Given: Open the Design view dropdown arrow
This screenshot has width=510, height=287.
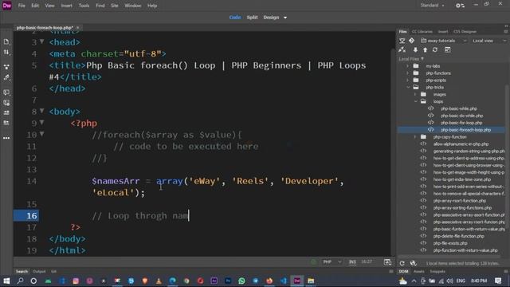Looking at the screenshot, I should pos(285,18).
